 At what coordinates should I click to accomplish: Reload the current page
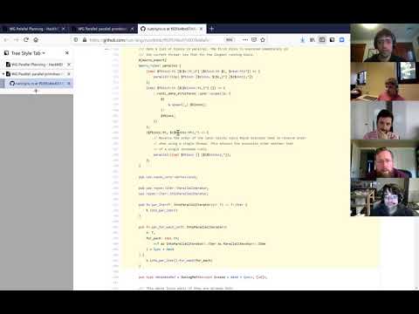[26, 40]
